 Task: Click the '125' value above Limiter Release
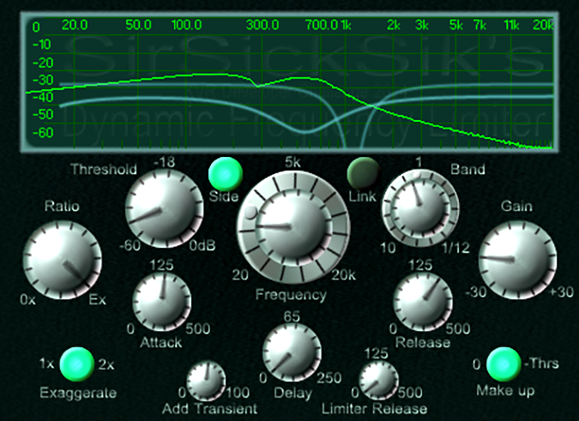(377, 353)
